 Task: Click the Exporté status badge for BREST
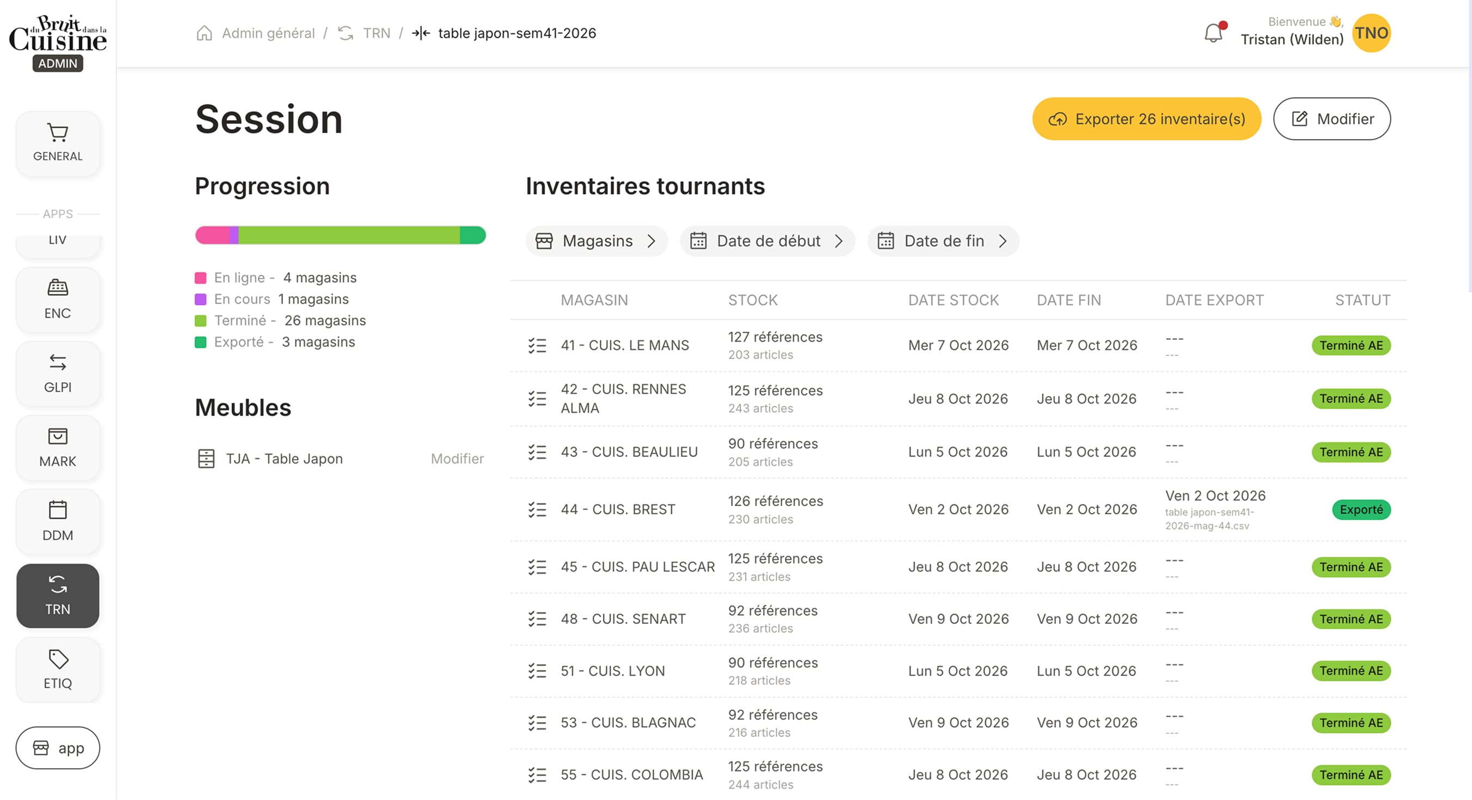coord(1361,510)
